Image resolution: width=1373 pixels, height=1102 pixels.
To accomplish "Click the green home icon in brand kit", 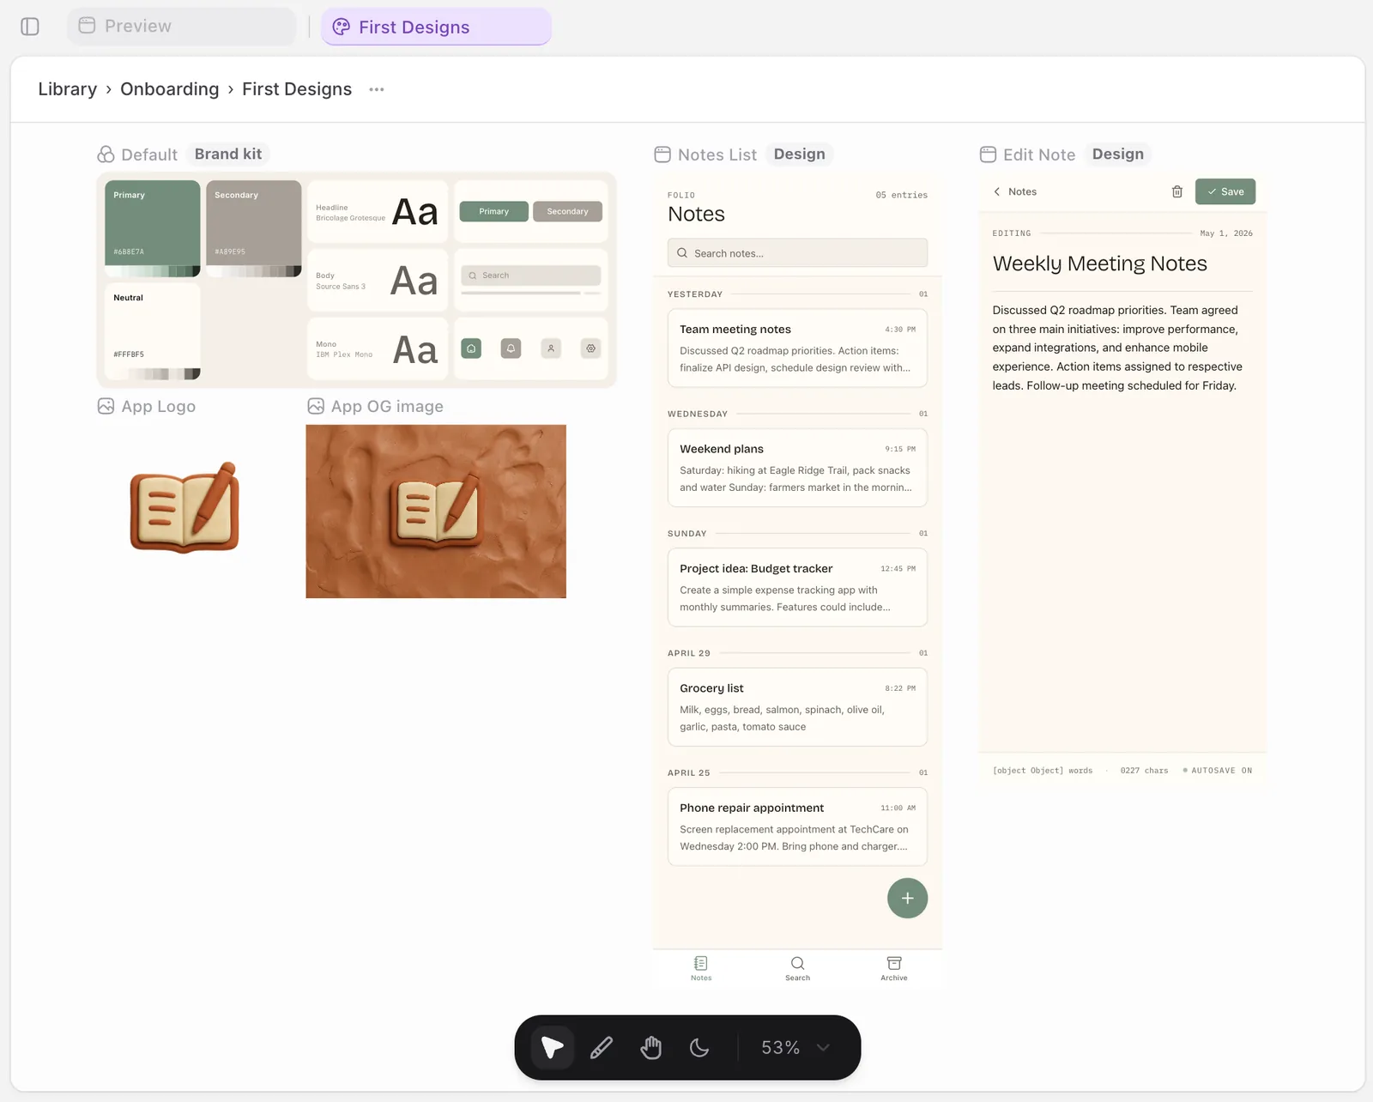I will tap(471, 348).
